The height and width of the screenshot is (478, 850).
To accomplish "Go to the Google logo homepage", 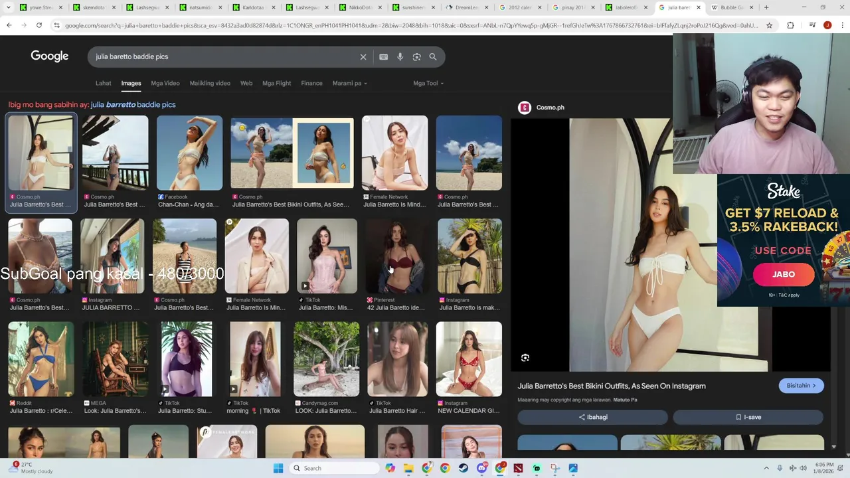I will 49,56.
